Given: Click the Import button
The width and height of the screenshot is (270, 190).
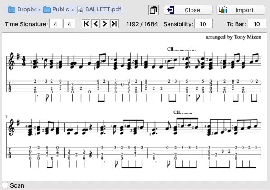Looking at the screenshot, I should click(x=241, y=10).
